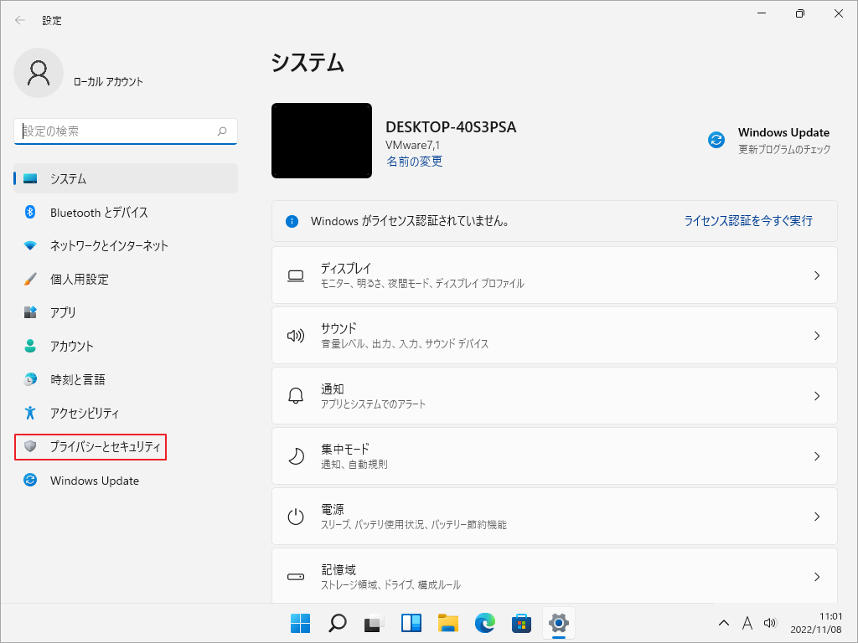Screen dimensions: 858x643
Task: Open Microsoft Edge from the taskbar
Action: pos(485,623)
